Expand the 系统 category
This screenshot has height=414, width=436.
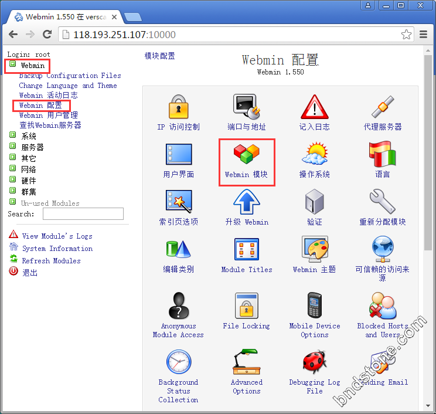coord(12,135)
